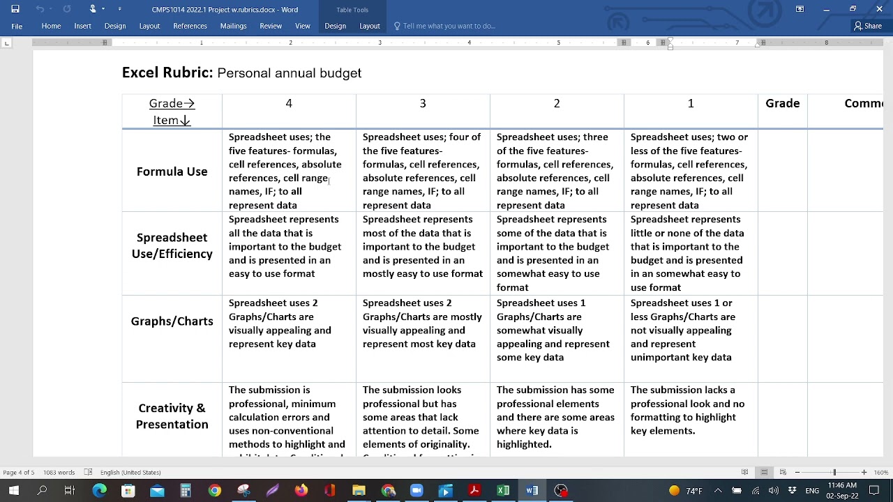Open Microsoft Store from taskbar
This screenshot has width=893, height=502.
128,490
